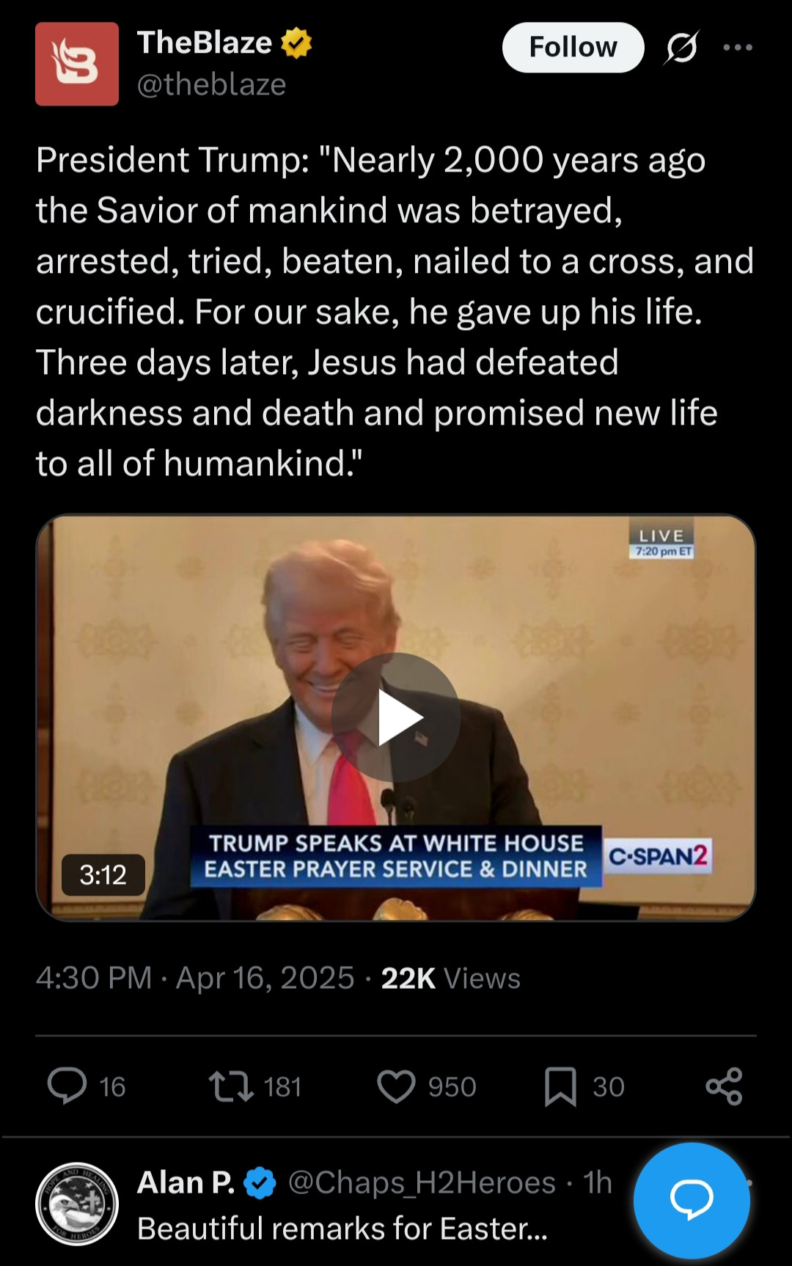This screenshot has width=792, height=1266.
Task: Open the three-dot more options menu
Action: pos(738,48)
